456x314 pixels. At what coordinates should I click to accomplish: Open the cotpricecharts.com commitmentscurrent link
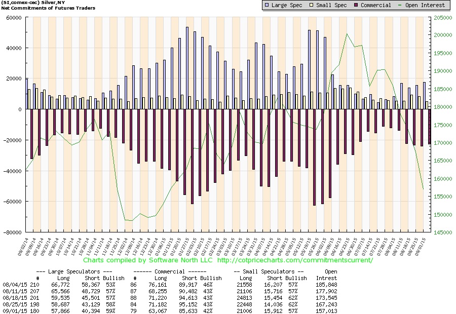point(295,260)
